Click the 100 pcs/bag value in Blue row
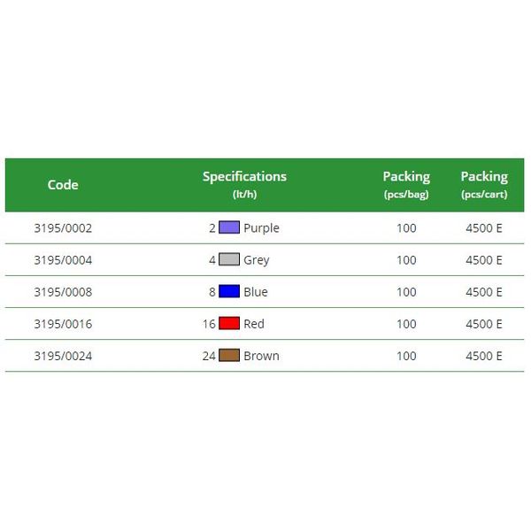Viewport: 531px width, 531px height. (406, 292)
